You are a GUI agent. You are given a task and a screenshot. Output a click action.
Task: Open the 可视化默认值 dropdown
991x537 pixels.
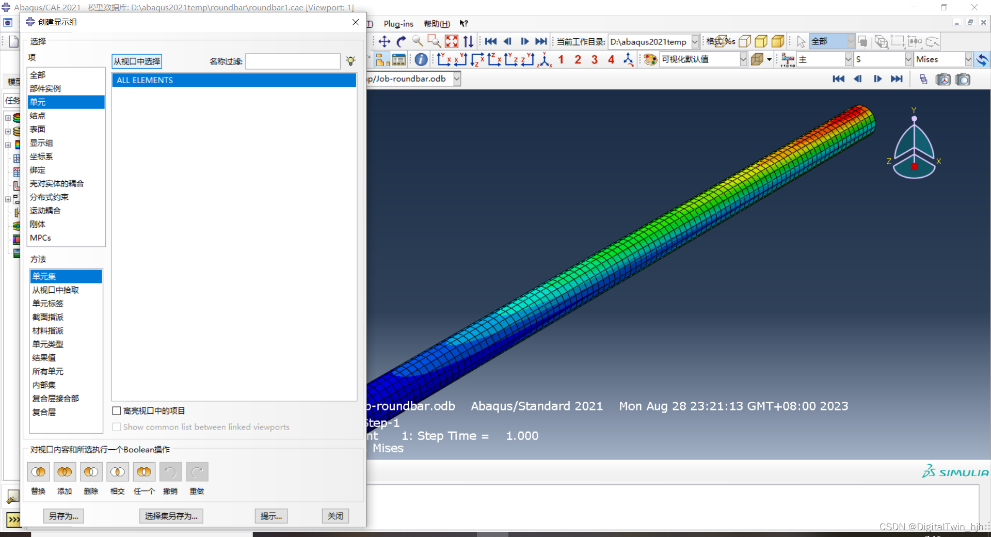[743, 59]
